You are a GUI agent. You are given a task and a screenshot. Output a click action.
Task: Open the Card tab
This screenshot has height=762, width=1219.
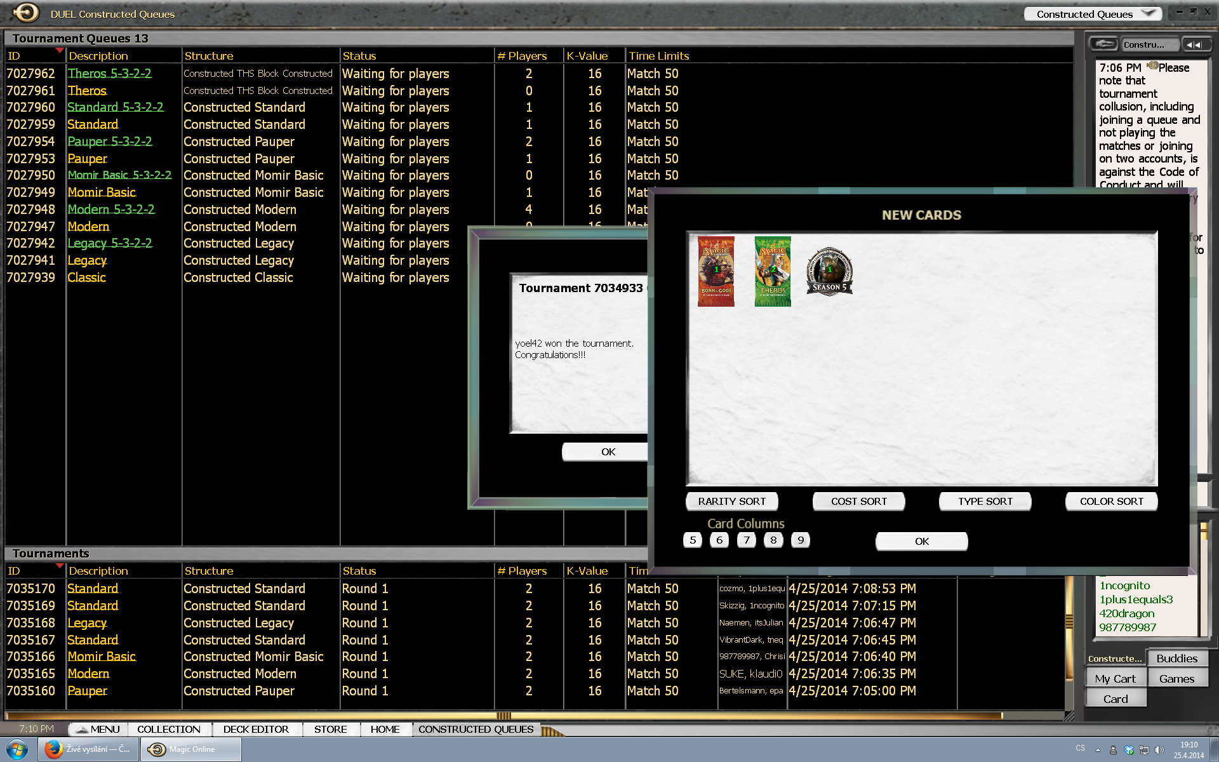pyautogui.click(x=1116, y=699)
